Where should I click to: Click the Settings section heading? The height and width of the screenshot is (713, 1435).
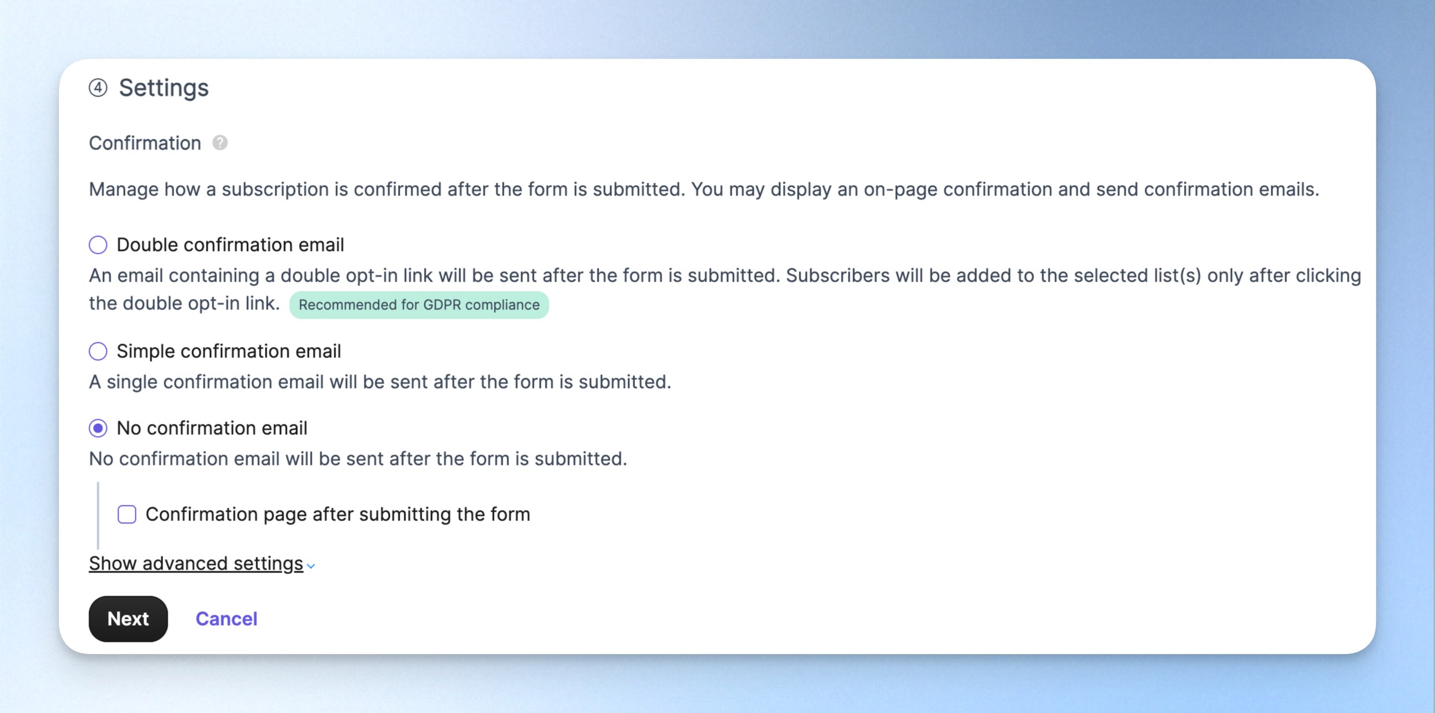(x=164, y=88)
